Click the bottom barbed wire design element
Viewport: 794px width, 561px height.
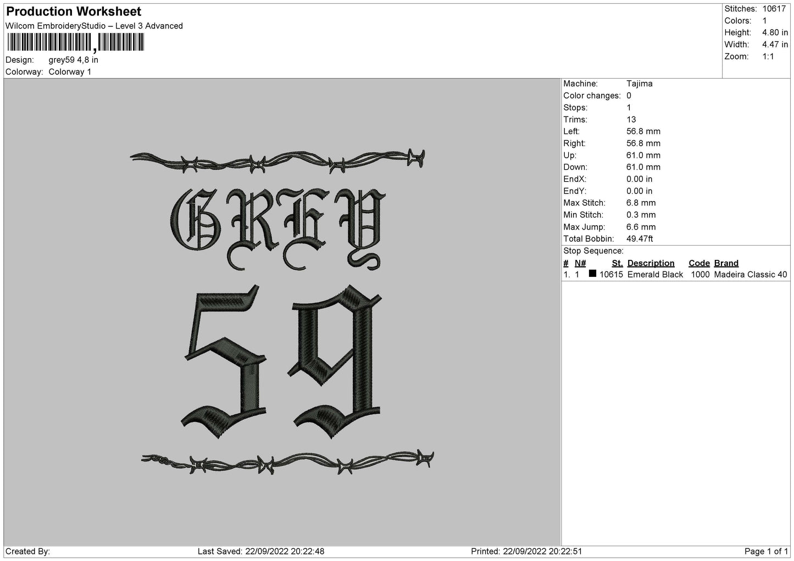(x=288, y=463)
